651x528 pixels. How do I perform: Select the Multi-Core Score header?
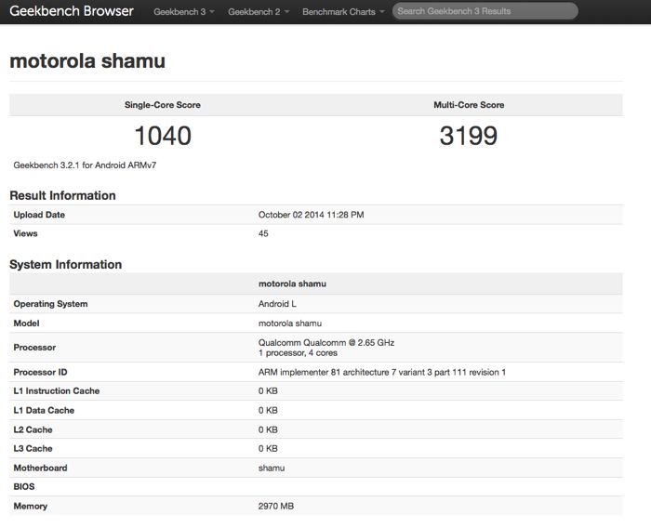click(x=469, y=105)
